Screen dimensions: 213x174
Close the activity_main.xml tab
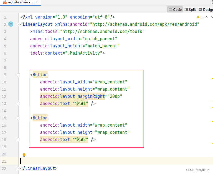click(x=37, y=2)
